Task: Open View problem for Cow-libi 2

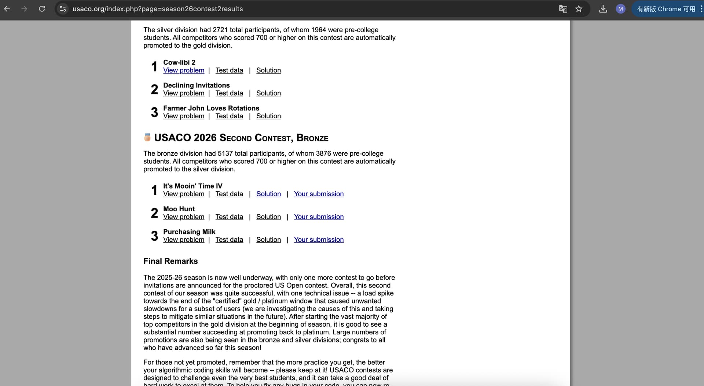Action: tap(184, 70)
